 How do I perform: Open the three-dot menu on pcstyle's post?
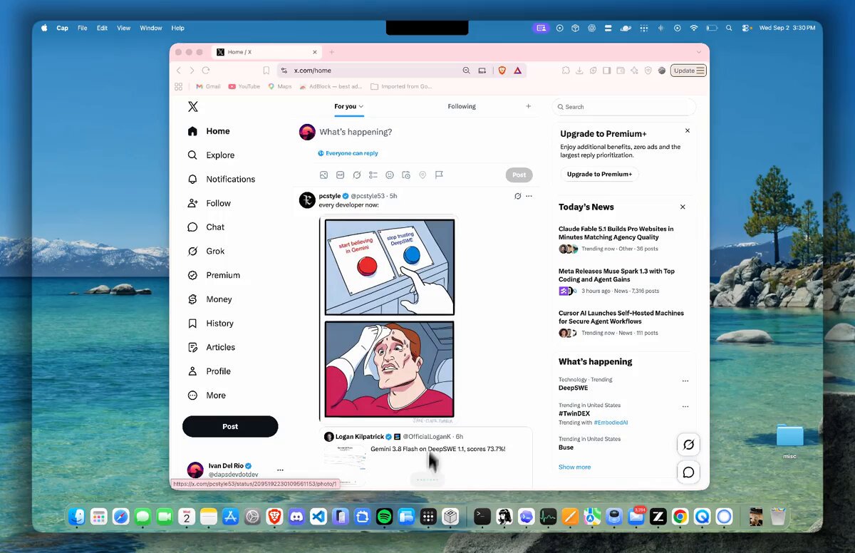(529, 196)
